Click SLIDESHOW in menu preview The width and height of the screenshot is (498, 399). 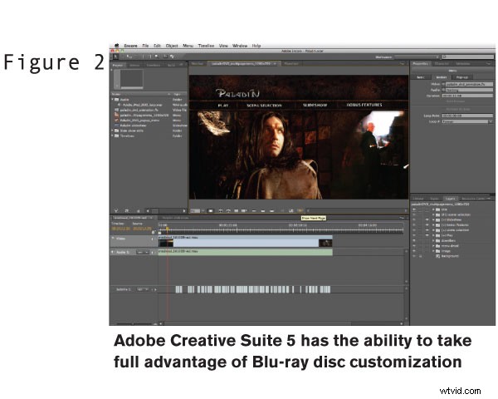tap(315, 105)
